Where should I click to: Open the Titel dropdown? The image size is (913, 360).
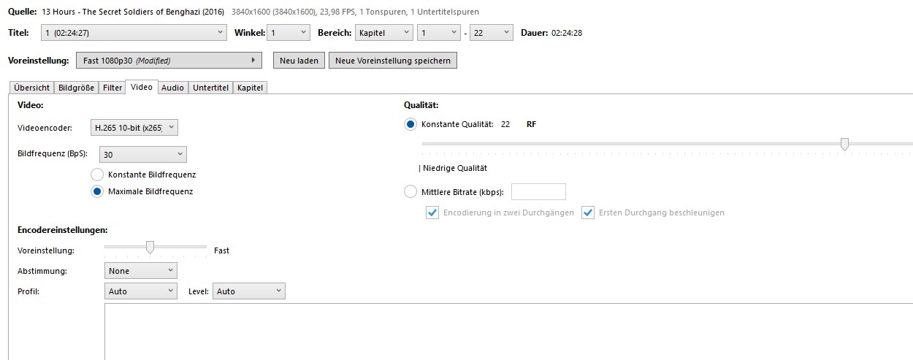pos(133,33)
